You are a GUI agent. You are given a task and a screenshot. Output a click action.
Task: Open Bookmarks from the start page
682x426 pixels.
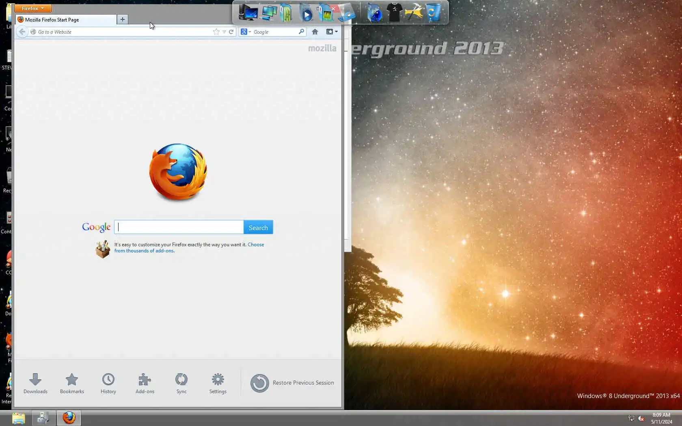(x=72, y=383)
